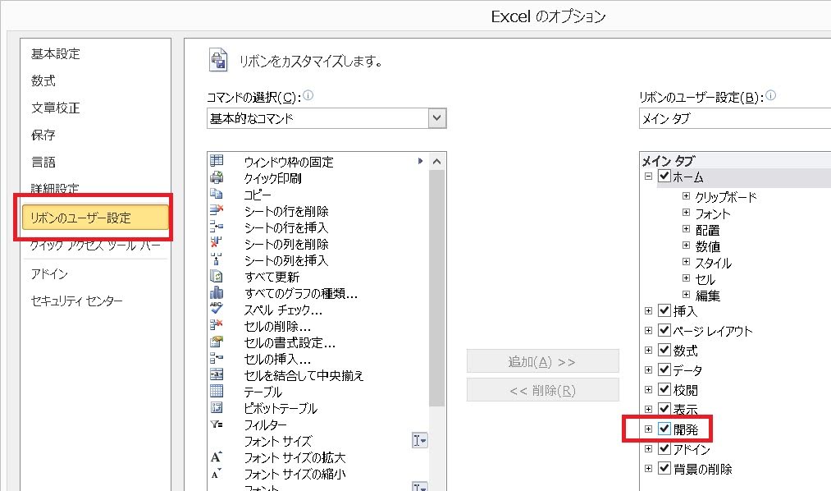The image size is (831, 491).
Task: Open アドイン category in left sidebar
Action: (x=49, y=273)
